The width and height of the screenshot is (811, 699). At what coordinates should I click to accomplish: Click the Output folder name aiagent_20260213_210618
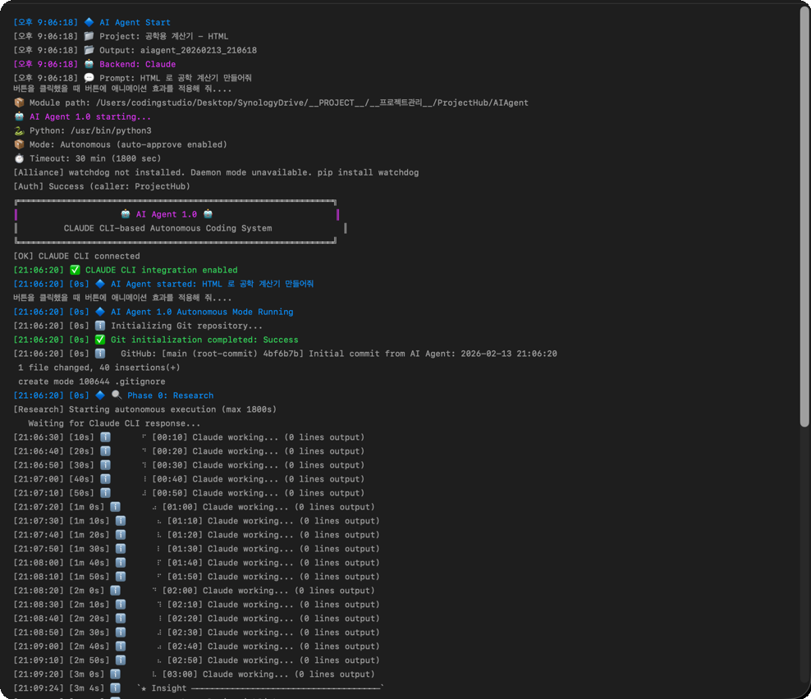coord(198,50)
